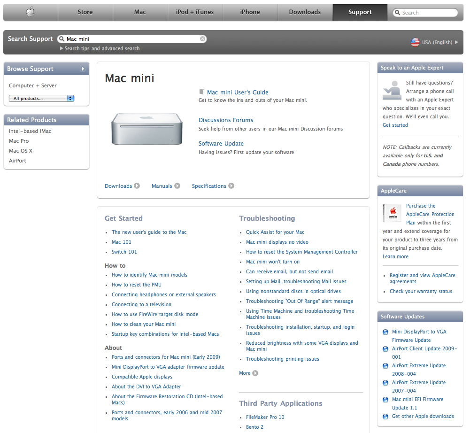Image resolution: width=470 pixels, height=433 pixels.
Task: Open the Mac tab
Action: point(140,12)
